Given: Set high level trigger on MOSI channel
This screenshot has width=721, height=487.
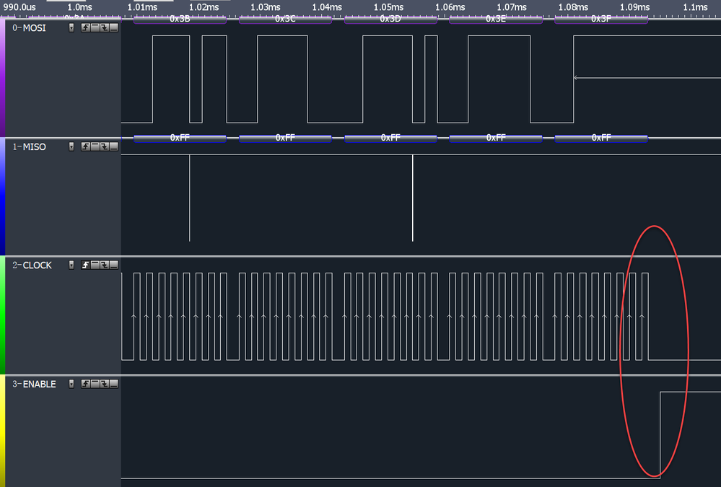Looking at the screenshot, I should point(95,27).
